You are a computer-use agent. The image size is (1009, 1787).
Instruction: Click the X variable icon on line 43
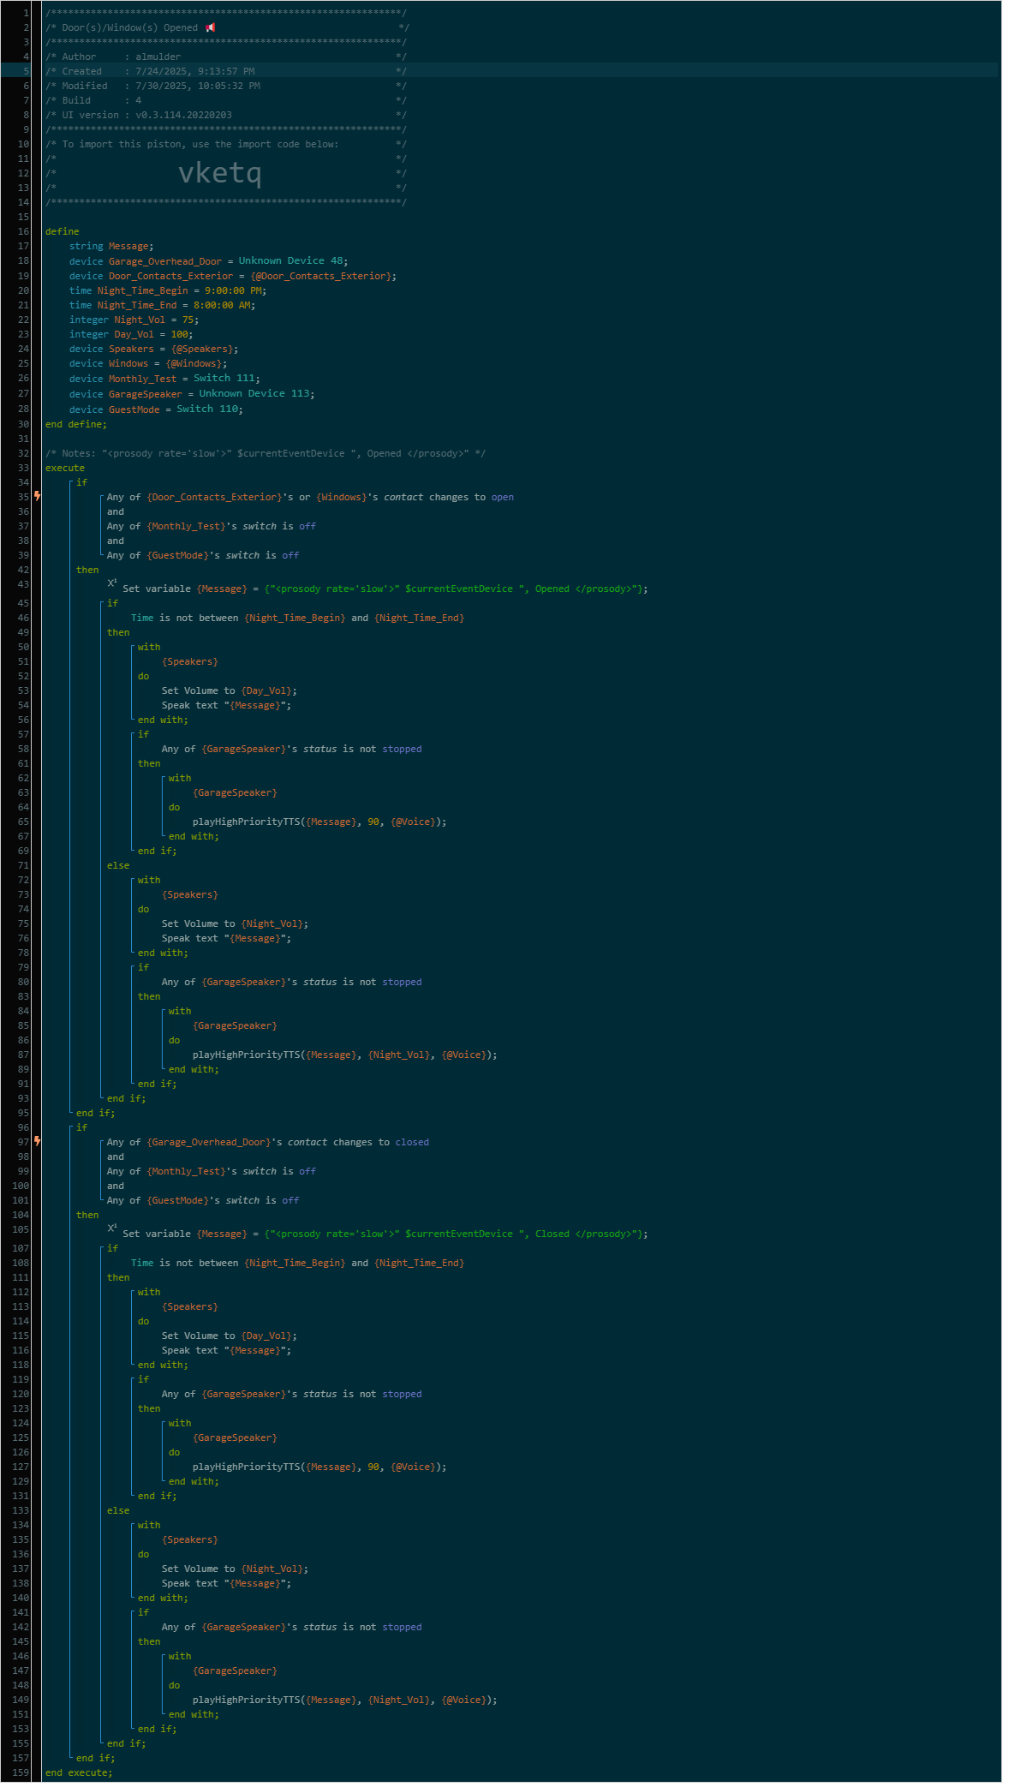pyautogui.click(x=112, y=583)
